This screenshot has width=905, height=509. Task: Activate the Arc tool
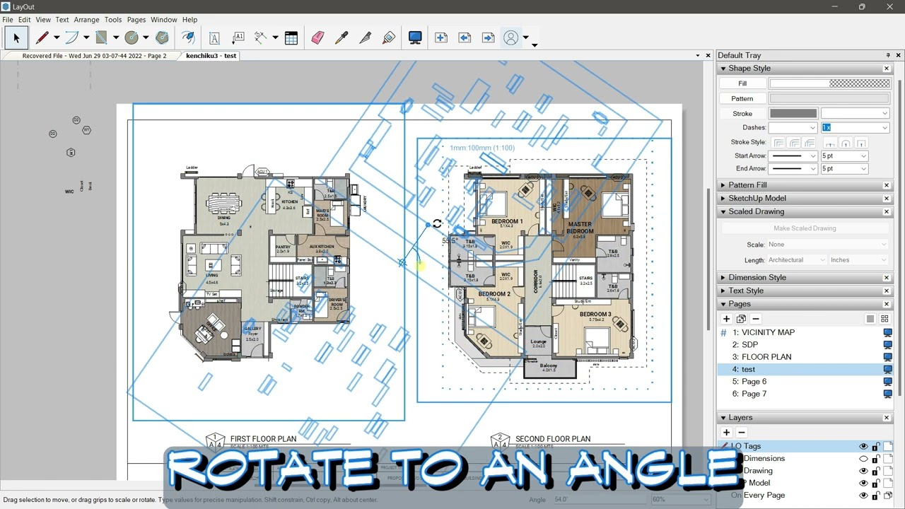tap(71, 38)
